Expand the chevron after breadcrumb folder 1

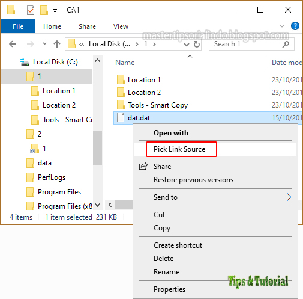154,44
